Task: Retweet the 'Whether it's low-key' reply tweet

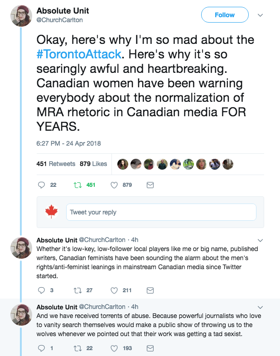Action: click(x=78, y=290)
